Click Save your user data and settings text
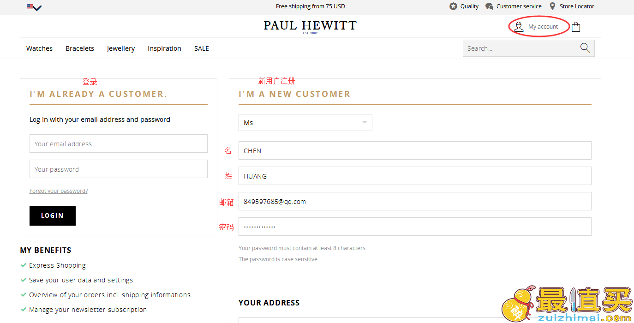The image size is (634, 323). 81,280
